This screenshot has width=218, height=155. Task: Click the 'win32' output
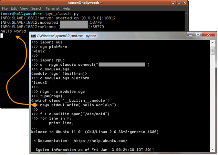pos(39,51)
